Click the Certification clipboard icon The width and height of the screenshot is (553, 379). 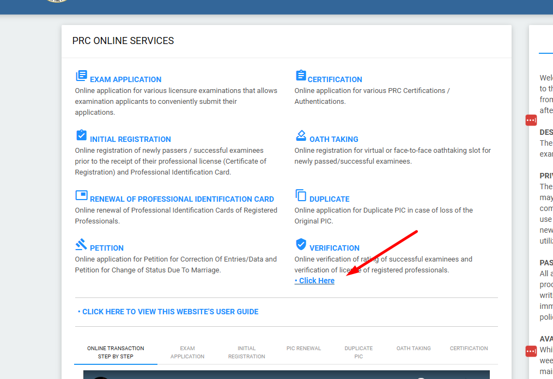pos(301,75)
